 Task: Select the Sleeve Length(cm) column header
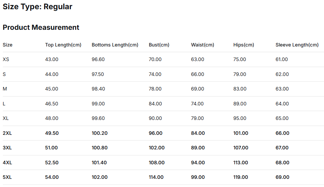coord(297,45)
